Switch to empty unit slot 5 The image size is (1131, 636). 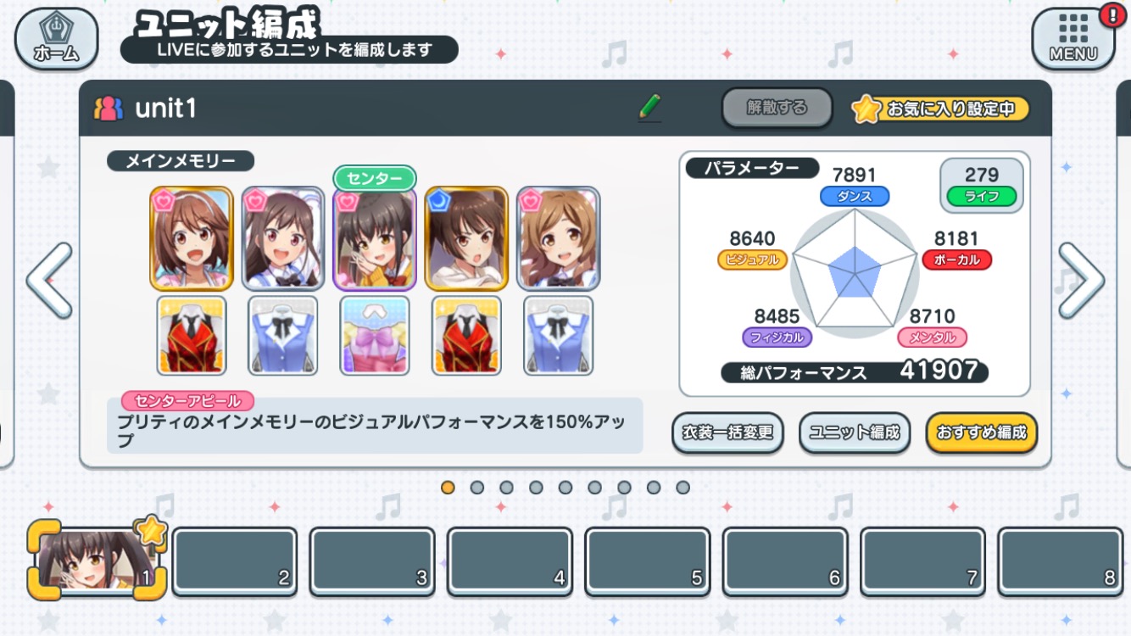point(648,561)
